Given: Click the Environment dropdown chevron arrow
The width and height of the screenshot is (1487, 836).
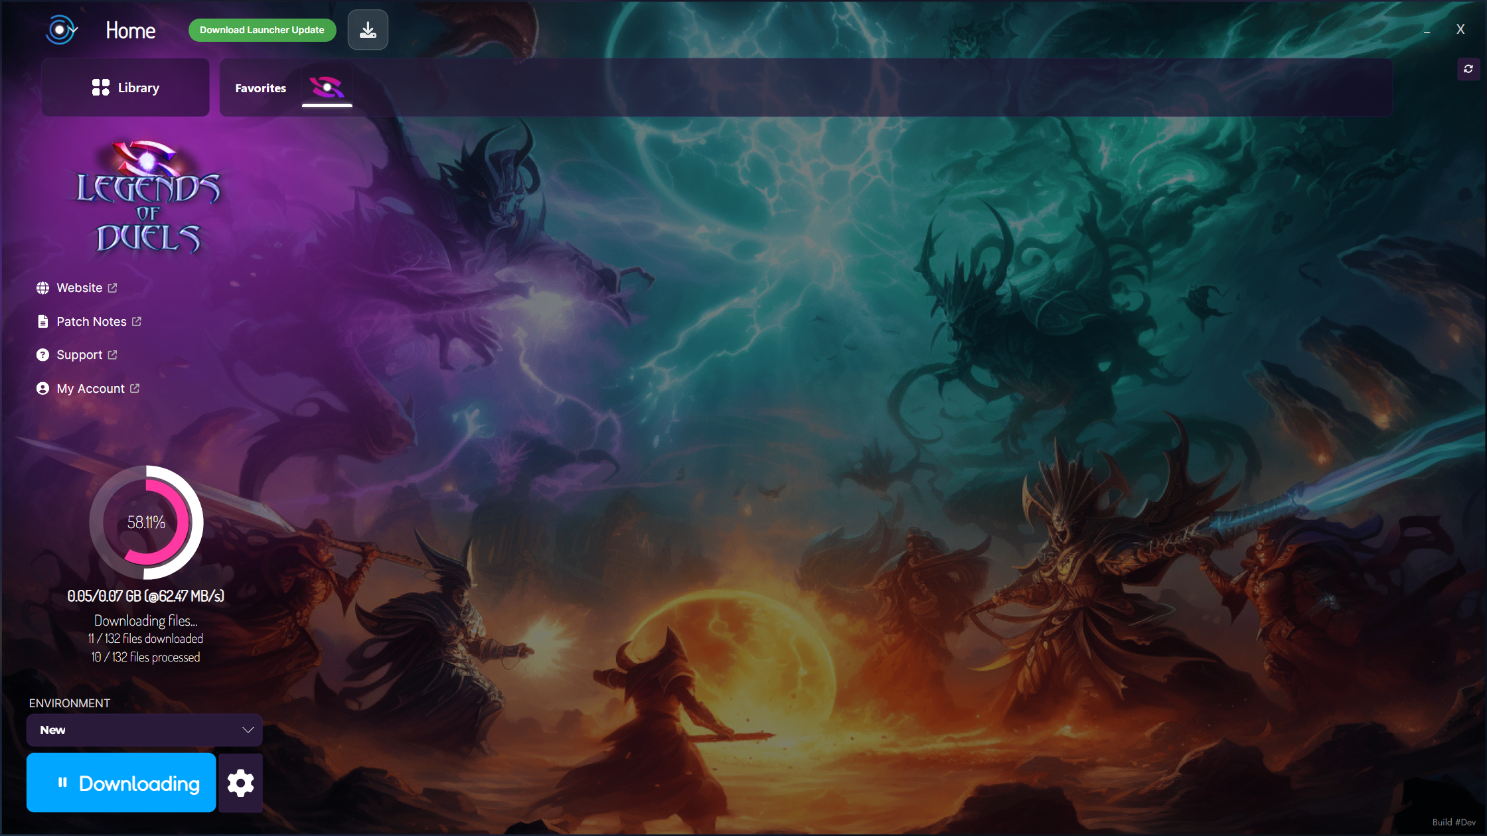Looking at the screenshot, I should tap(248, 730).
